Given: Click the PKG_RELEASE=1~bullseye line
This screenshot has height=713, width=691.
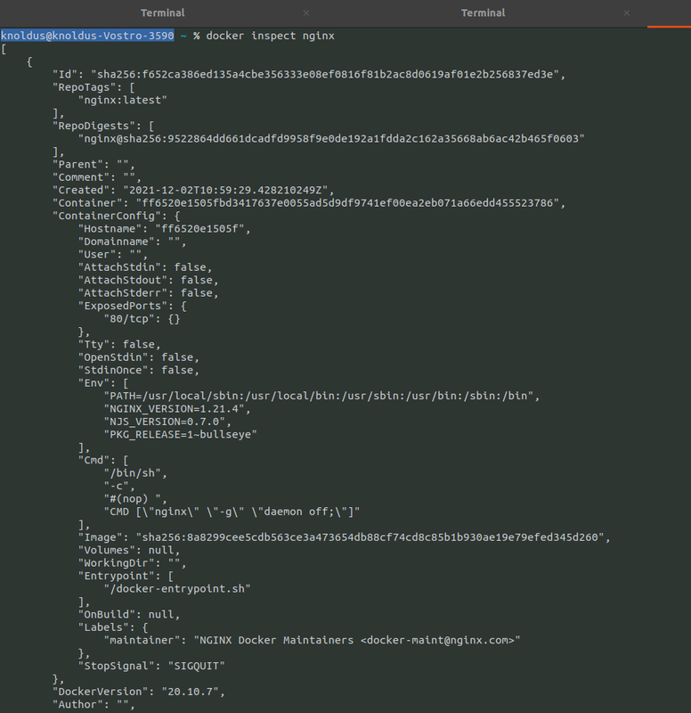Looking at the screenshot, I should click(x=181, y=435).
